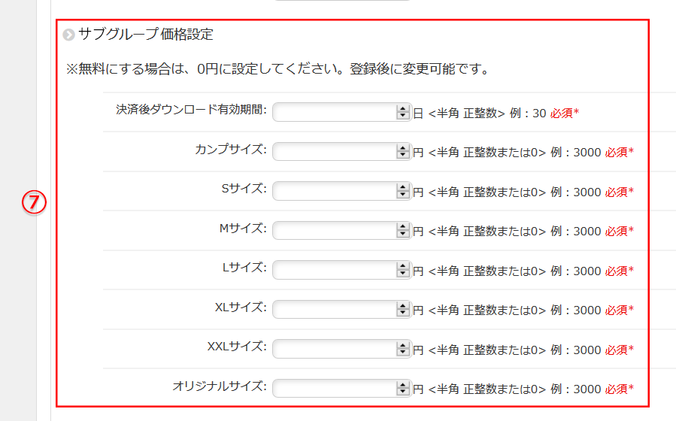This screenshot has height=421, width=676.
Task: Decrease 決済後ダウンロード有効期間 with the down arrow
Action: click(x=402, y=117)
